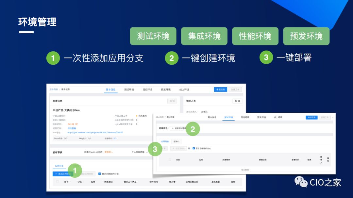The width and height of the screenshot is (353, 198).
Task: Click 创建工单 button in the back window
Action: click(x=235, y=90)
